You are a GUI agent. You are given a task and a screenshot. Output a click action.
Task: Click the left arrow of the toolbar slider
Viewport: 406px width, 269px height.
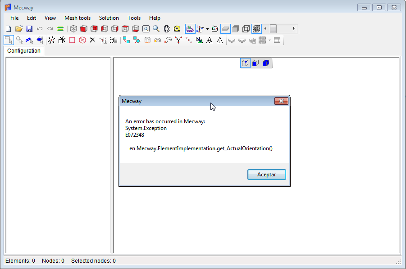coord(265,29)
